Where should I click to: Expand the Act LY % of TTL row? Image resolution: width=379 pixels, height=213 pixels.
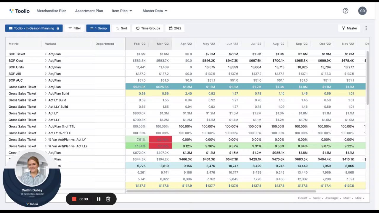46,133
